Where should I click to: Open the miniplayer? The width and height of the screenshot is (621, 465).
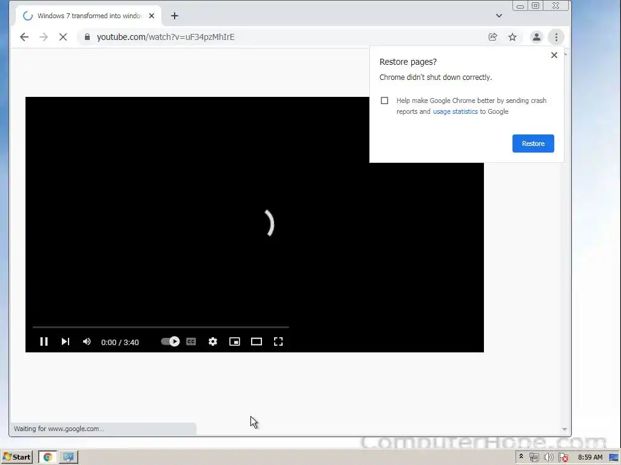click(x=235, y=341)
